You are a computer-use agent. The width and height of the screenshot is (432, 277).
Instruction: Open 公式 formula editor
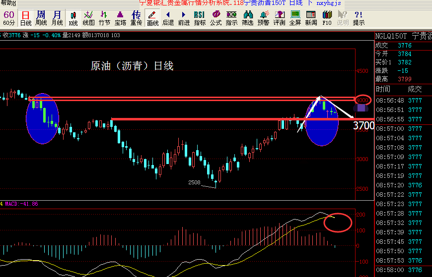tap(216, 18)
